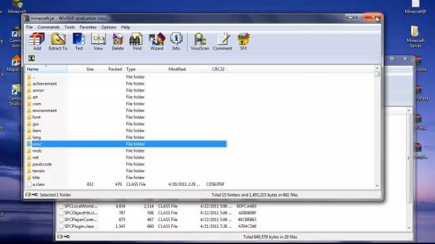This screenshot has height=244, width=435.
Task: Sort the list by the Type column header
Action: coord(130,69)
